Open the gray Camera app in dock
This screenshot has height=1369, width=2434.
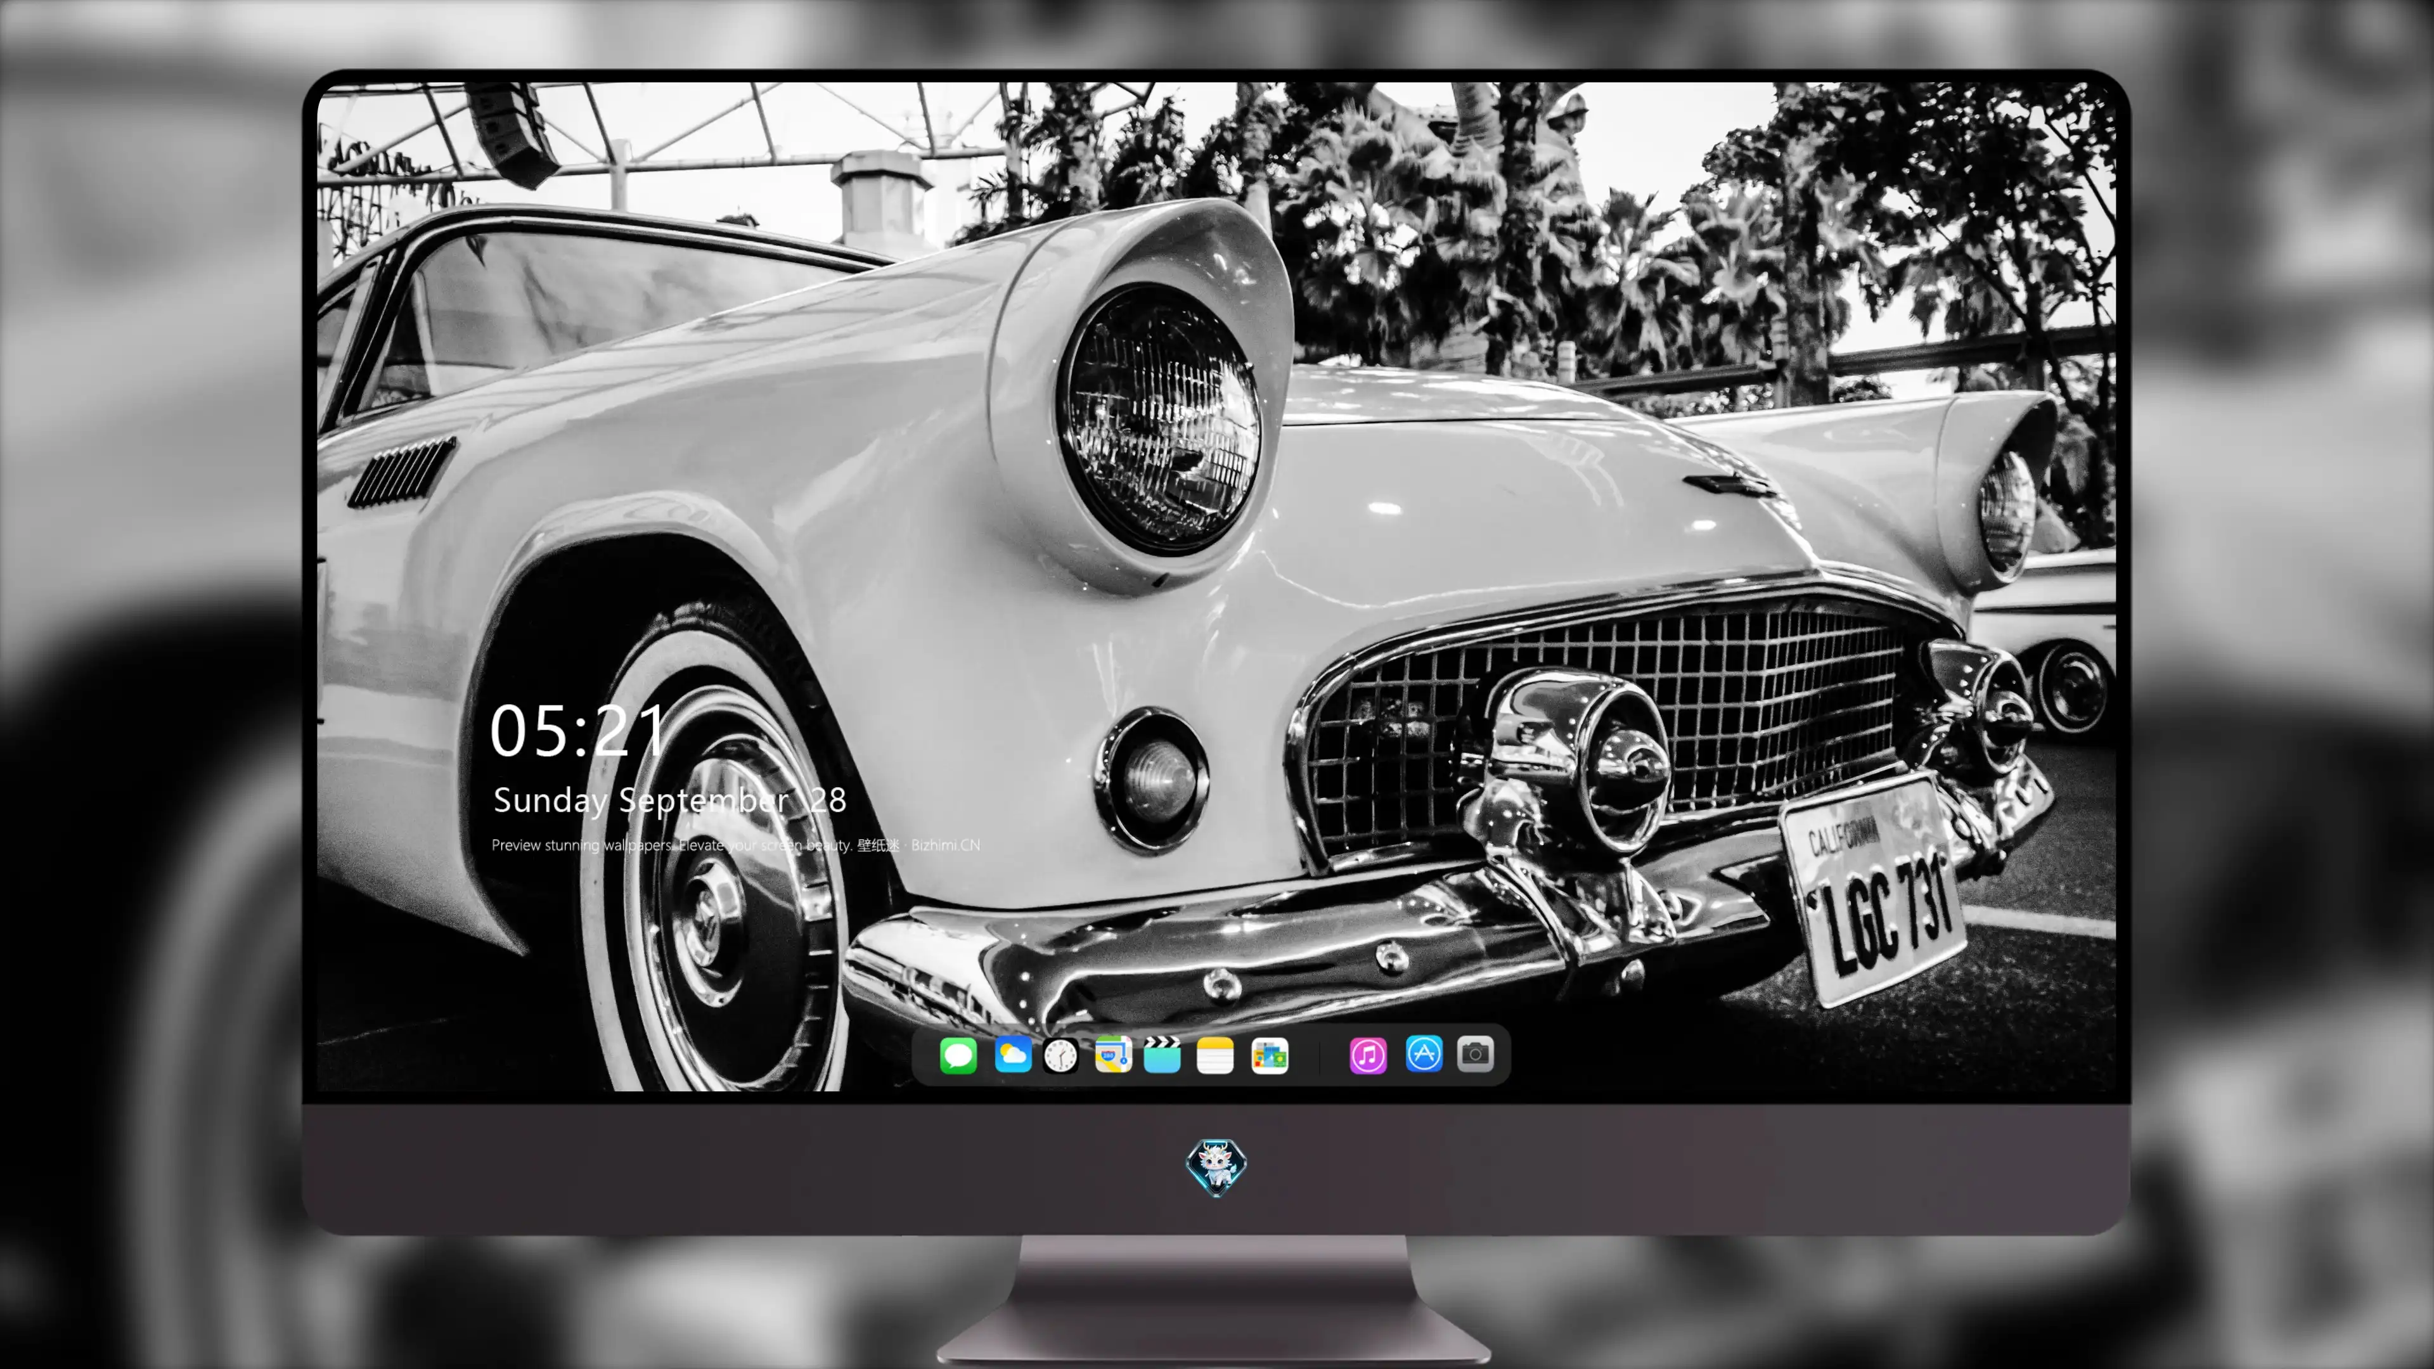tap(1475, 1055)
